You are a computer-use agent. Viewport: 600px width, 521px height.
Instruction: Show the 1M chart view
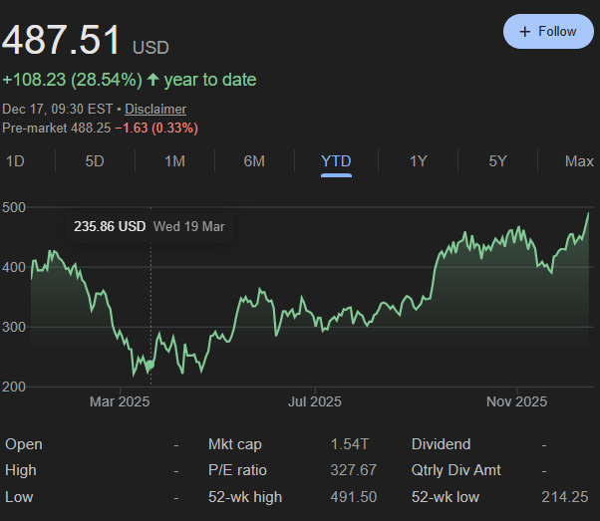(x=174, y=161)
